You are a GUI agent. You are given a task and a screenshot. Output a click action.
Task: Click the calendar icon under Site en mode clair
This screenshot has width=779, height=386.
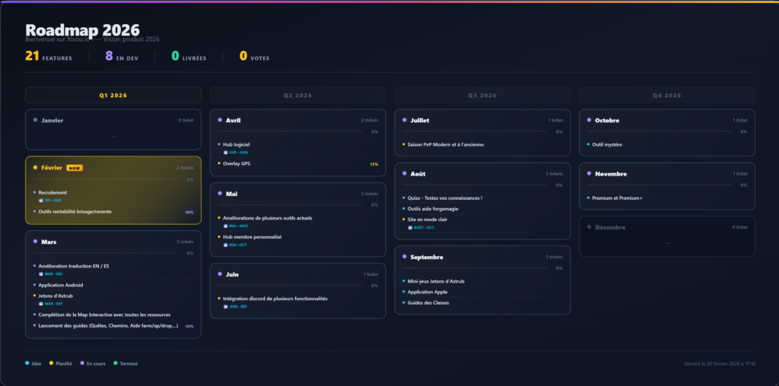(x=410, y=227)
